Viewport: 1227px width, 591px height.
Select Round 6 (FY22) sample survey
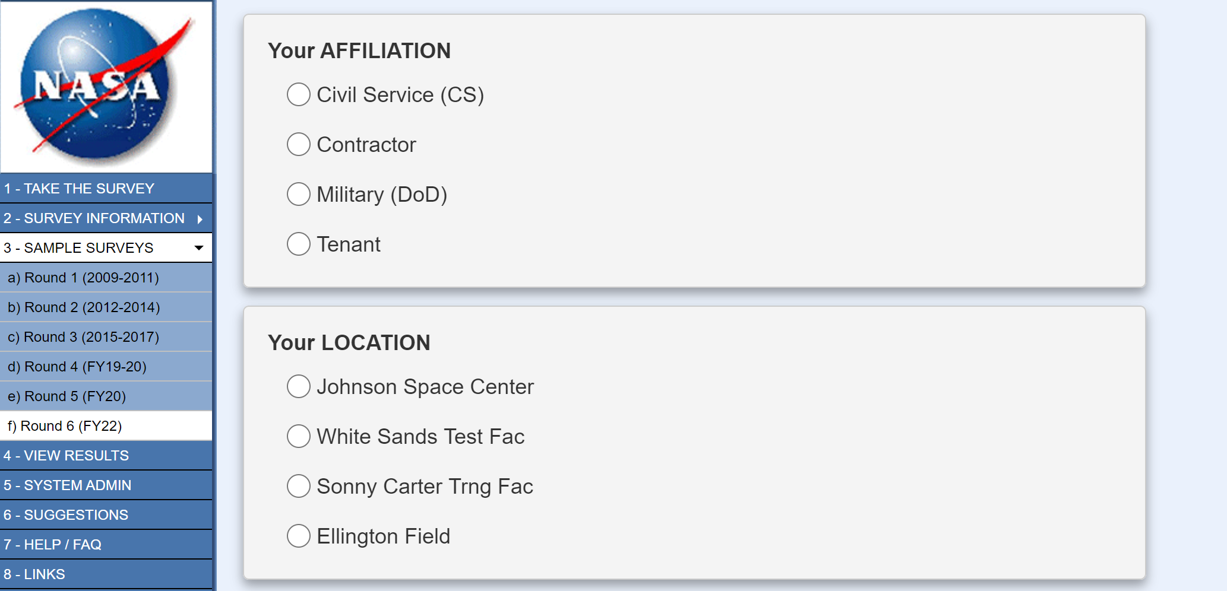click(x=65, y=426)
